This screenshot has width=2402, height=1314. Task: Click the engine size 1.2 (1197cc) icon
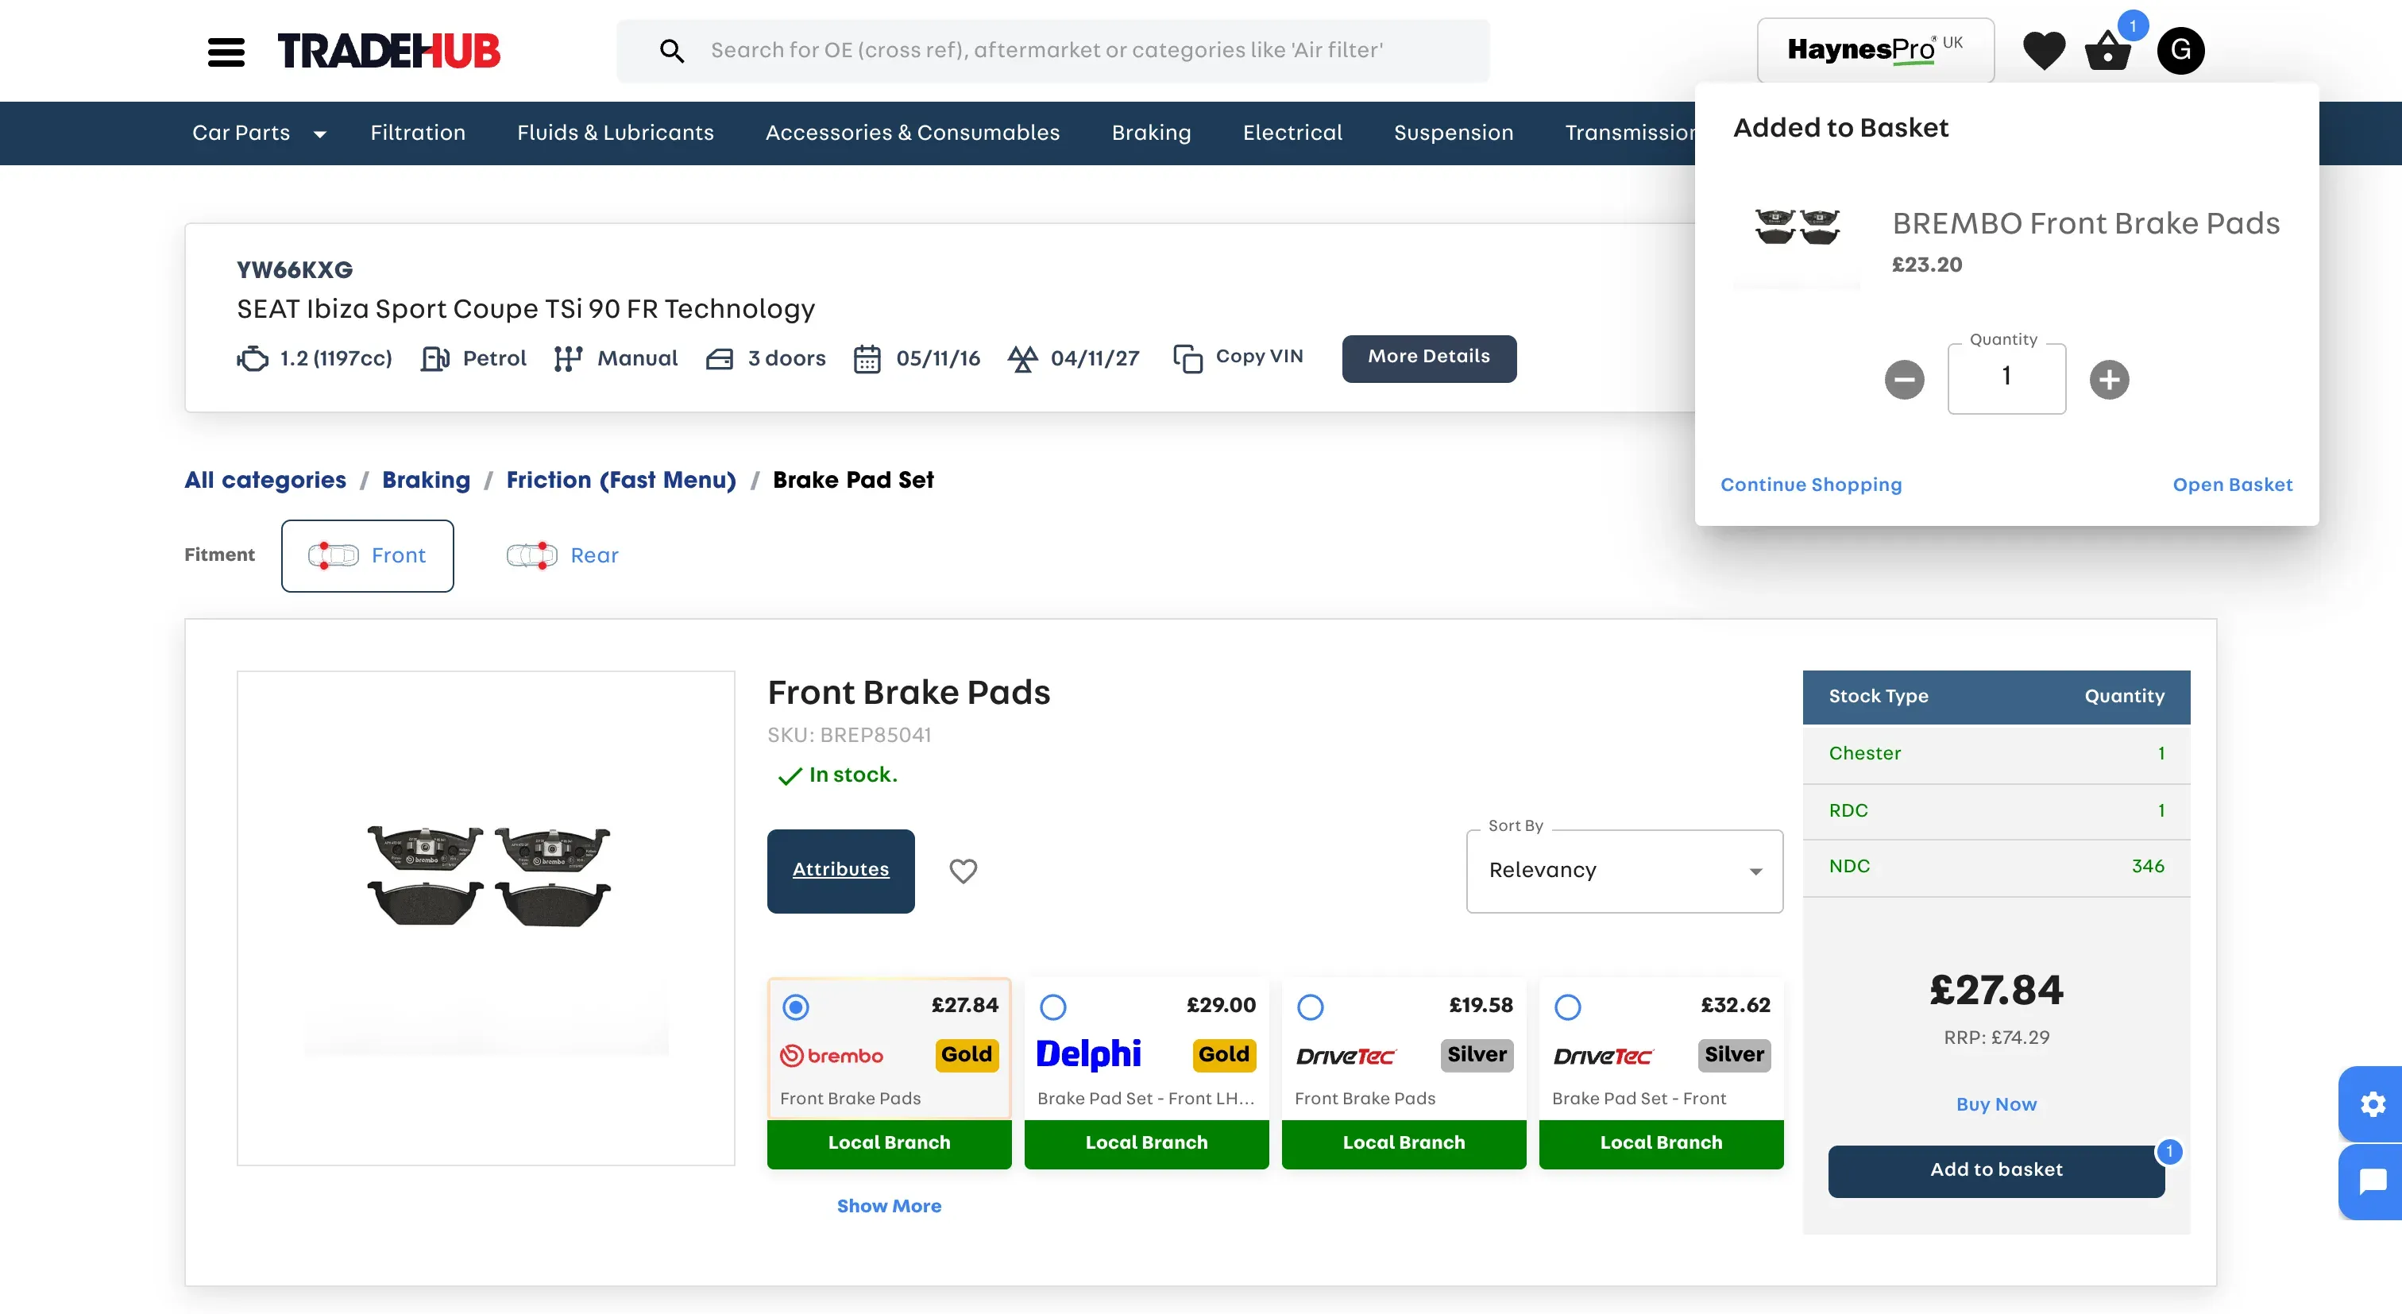coord(252,358)
